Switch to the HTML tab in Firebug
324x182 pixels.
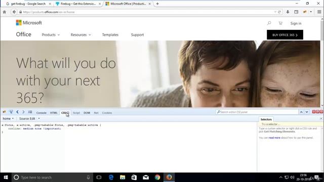tap(54, 113)
